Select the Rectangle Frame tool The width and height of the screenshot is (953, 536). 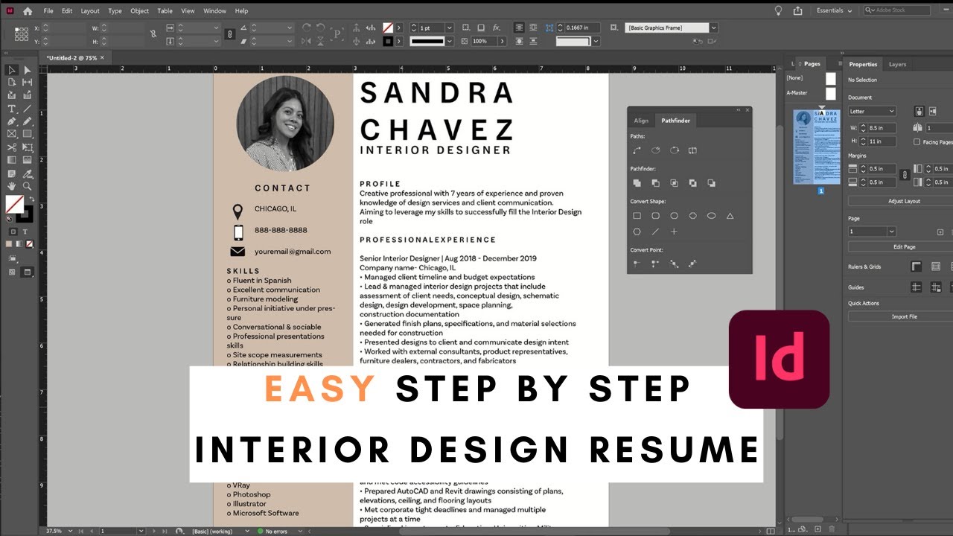pos(12,134)
